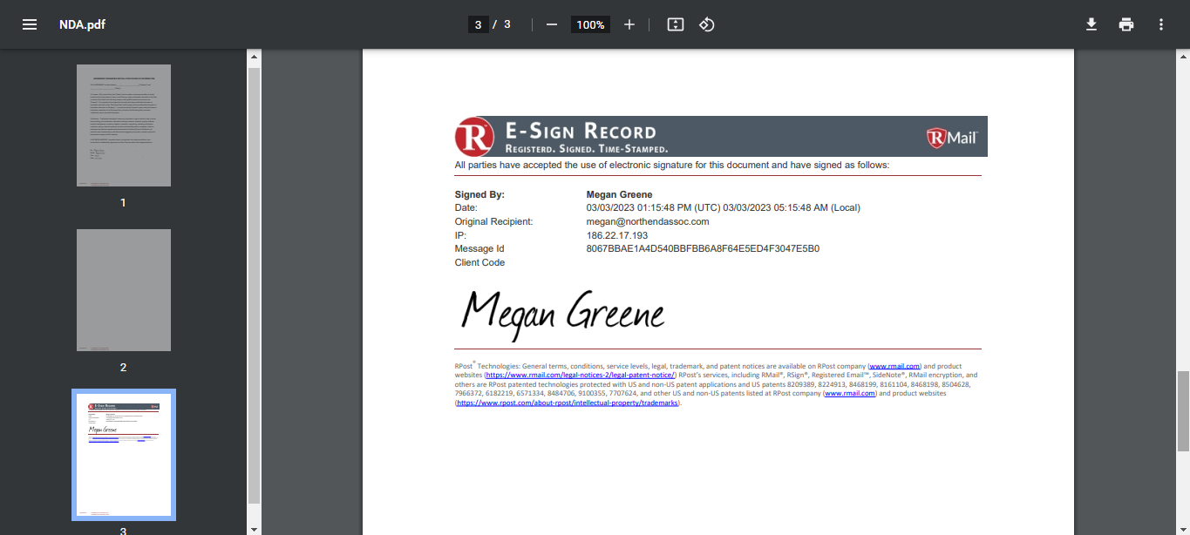Click the Client Code label
The width and height of the screenshot is (1190, 535).
(x=479, y=262)
